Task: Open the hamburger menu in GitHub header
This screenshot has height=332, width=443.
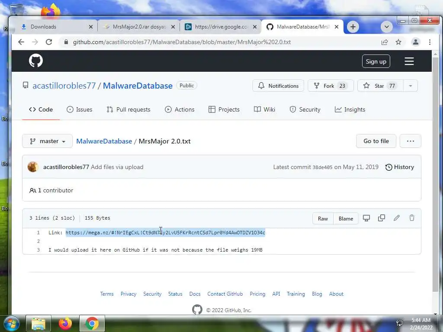Action: [x=409, y=61]
